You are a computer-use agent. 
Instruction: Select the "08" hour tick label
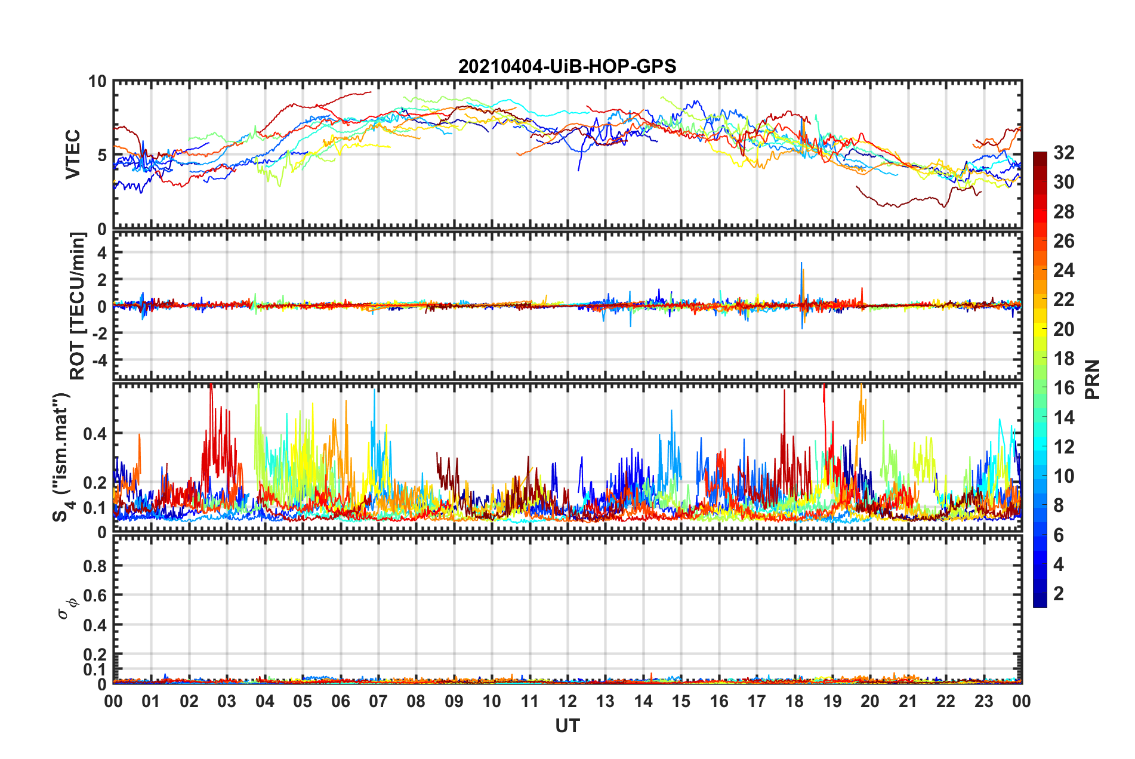pos(416,701)
